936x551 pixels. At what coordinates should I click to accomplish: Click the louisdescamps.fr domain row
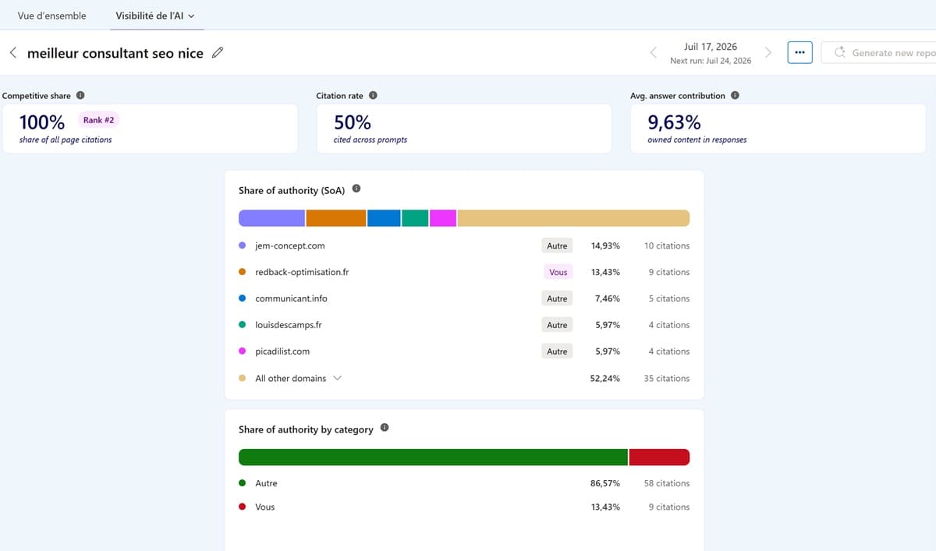[464, 325]
